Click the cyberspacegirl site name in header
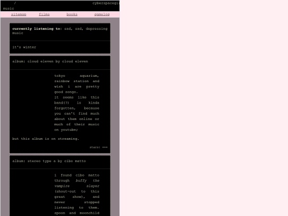288x216 pixels. pos(106,3)
